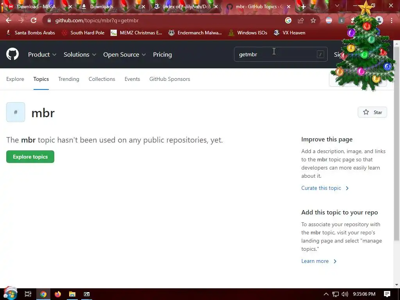This screenshot has height=300, width=400.
Task: Click the GitHub search field with getmbr
Action: (280, 54)
